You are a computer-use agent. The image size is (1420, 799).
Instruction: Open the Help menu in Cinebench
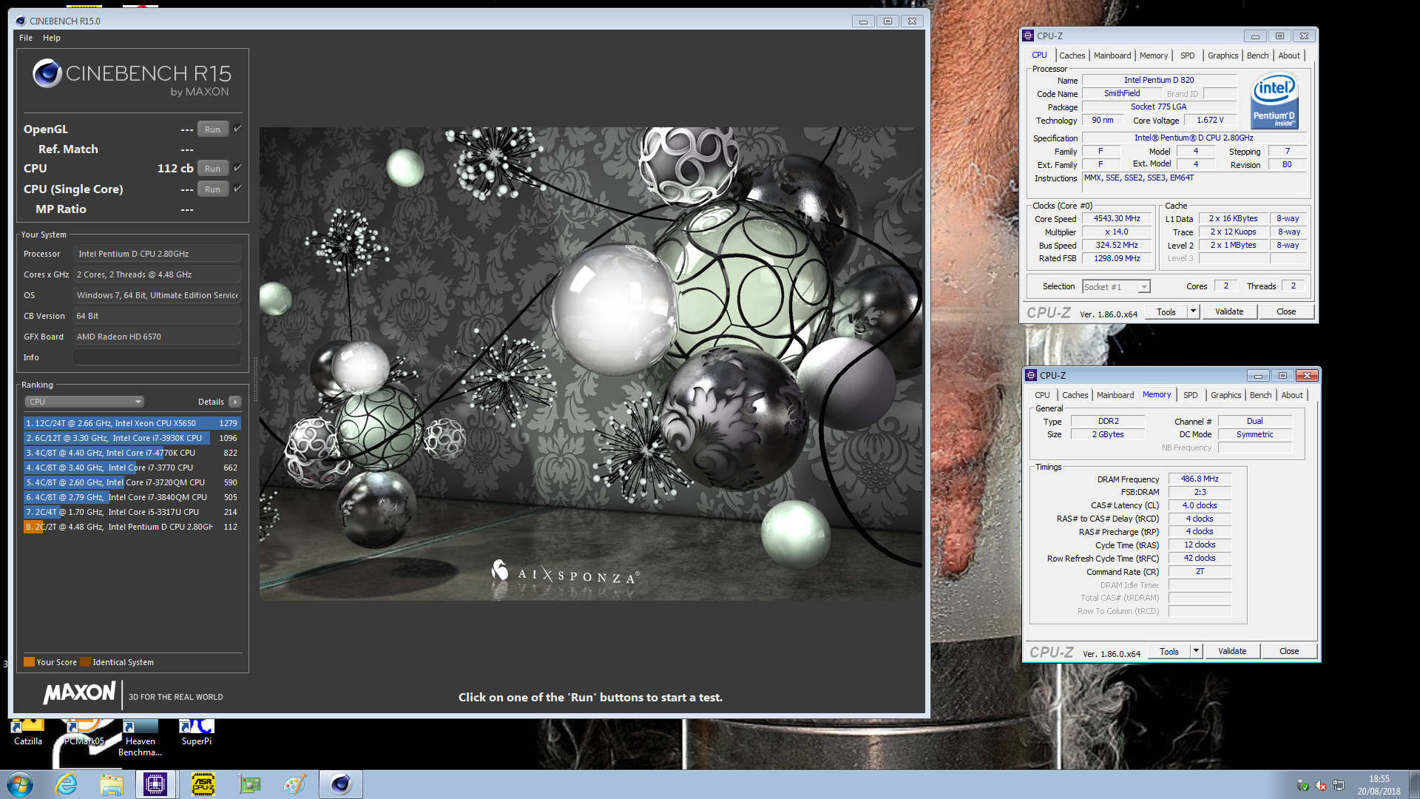click(x=52, y=38)
